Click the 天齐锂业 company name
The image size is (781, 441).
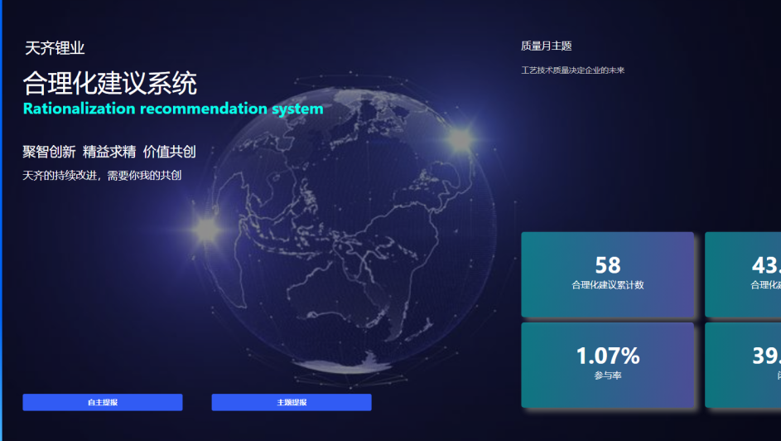pos(55,48)
